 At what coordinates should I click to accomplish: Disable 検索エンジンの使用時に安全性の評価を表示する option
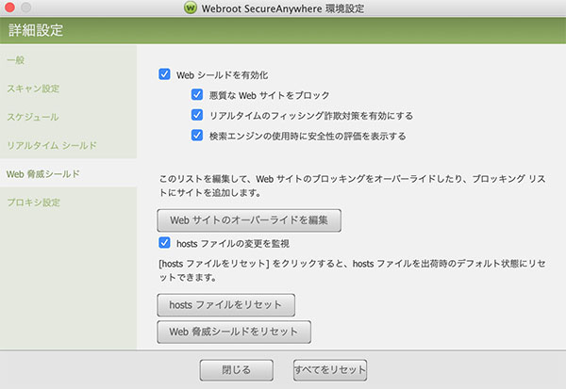click(x=197, y=136)
